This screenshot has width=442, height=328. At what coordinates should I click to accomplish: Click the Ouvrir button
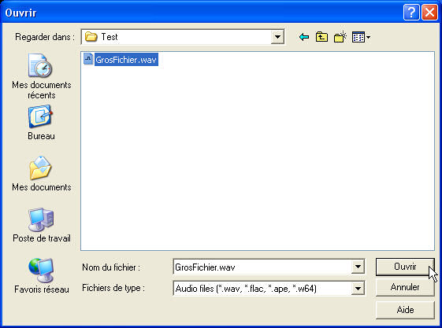point(405,267)
